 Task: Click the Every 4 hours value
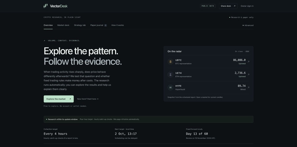55,134
